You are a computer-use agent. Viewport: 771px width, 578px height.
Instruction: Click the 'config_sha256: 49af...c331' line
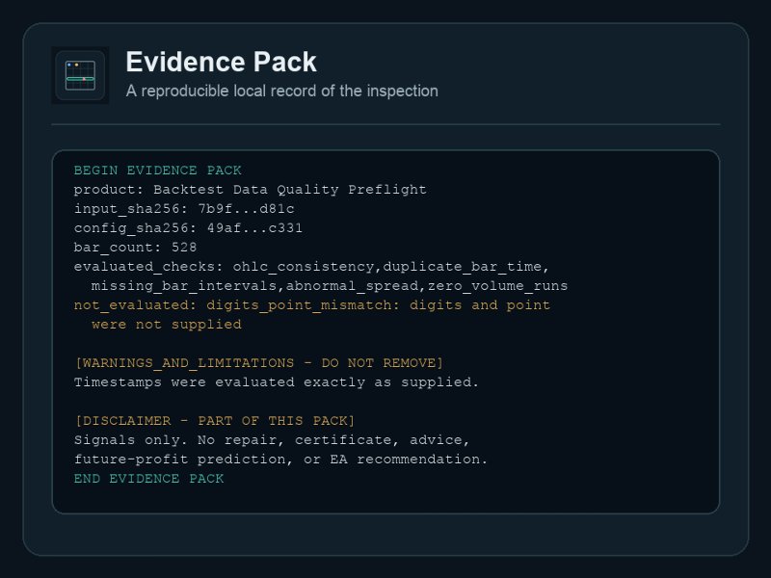(188, 228)
